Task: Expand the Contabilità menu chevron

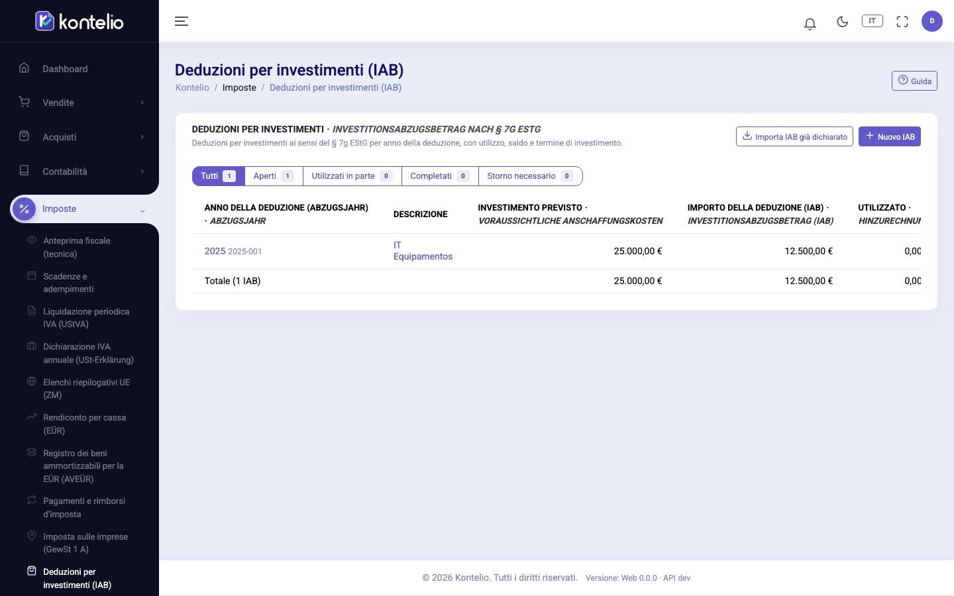Action: click(x=142, y=172)
